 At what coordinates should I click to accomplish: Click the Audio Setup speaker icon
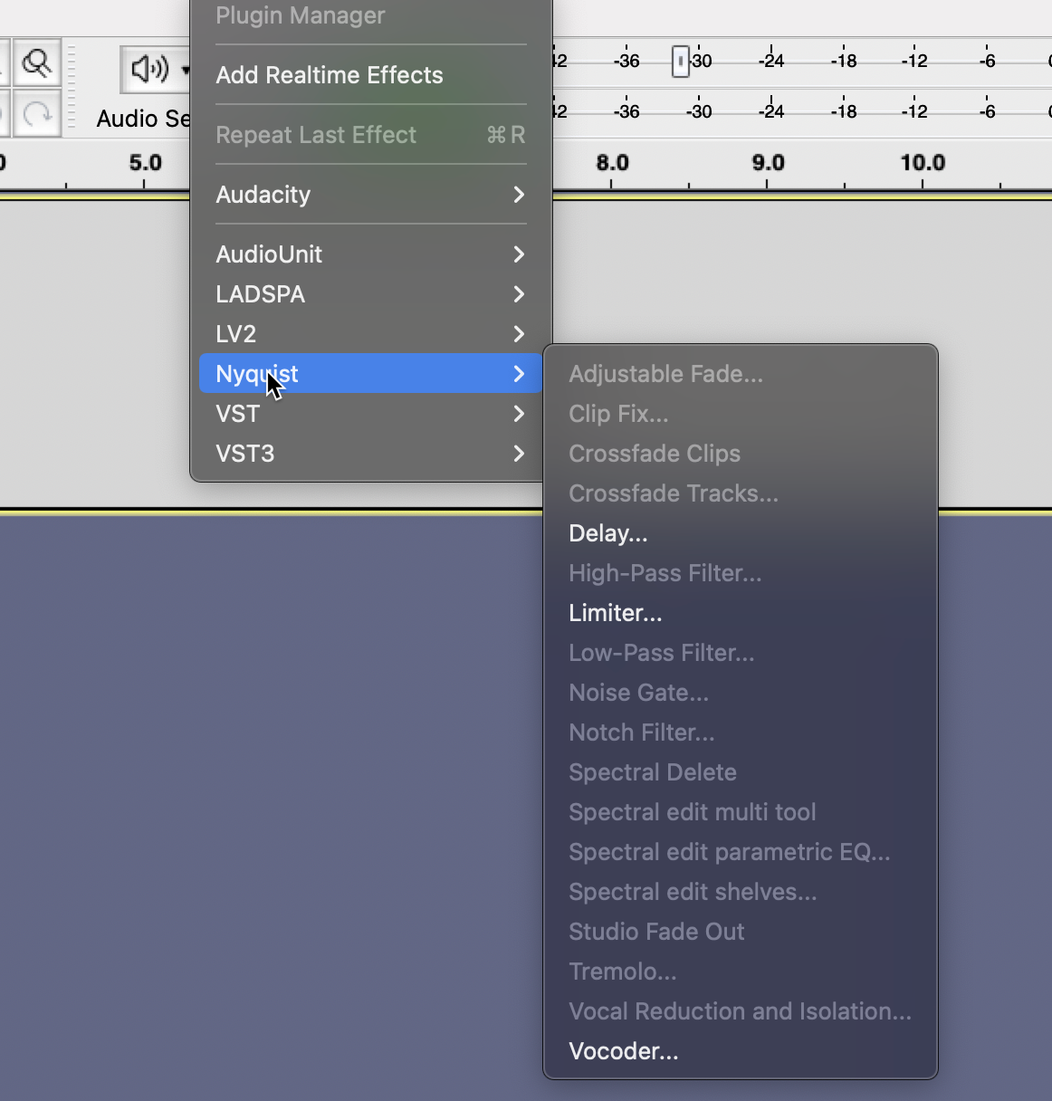coord(149,69)
